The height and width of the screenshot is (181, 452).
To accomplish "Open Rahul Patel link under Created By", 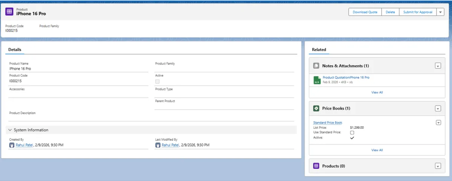I will coord(24,145).
